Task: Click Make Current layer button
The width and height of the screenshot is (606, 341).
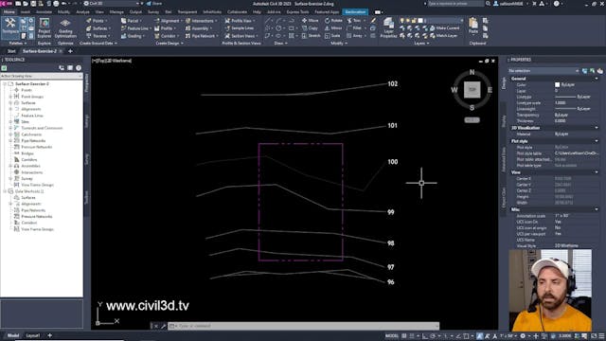Action: [x=444, y=28]
